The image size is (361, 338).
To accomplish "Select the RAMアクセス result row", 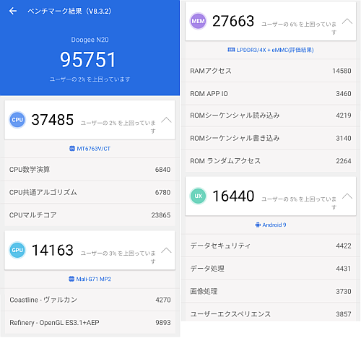I will point(271,71).
